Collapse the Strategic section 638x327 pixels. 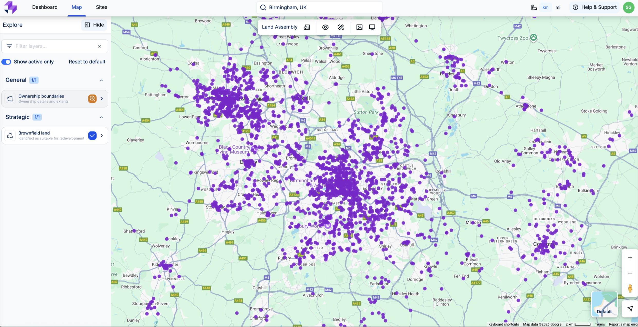[x=101, y=117]
